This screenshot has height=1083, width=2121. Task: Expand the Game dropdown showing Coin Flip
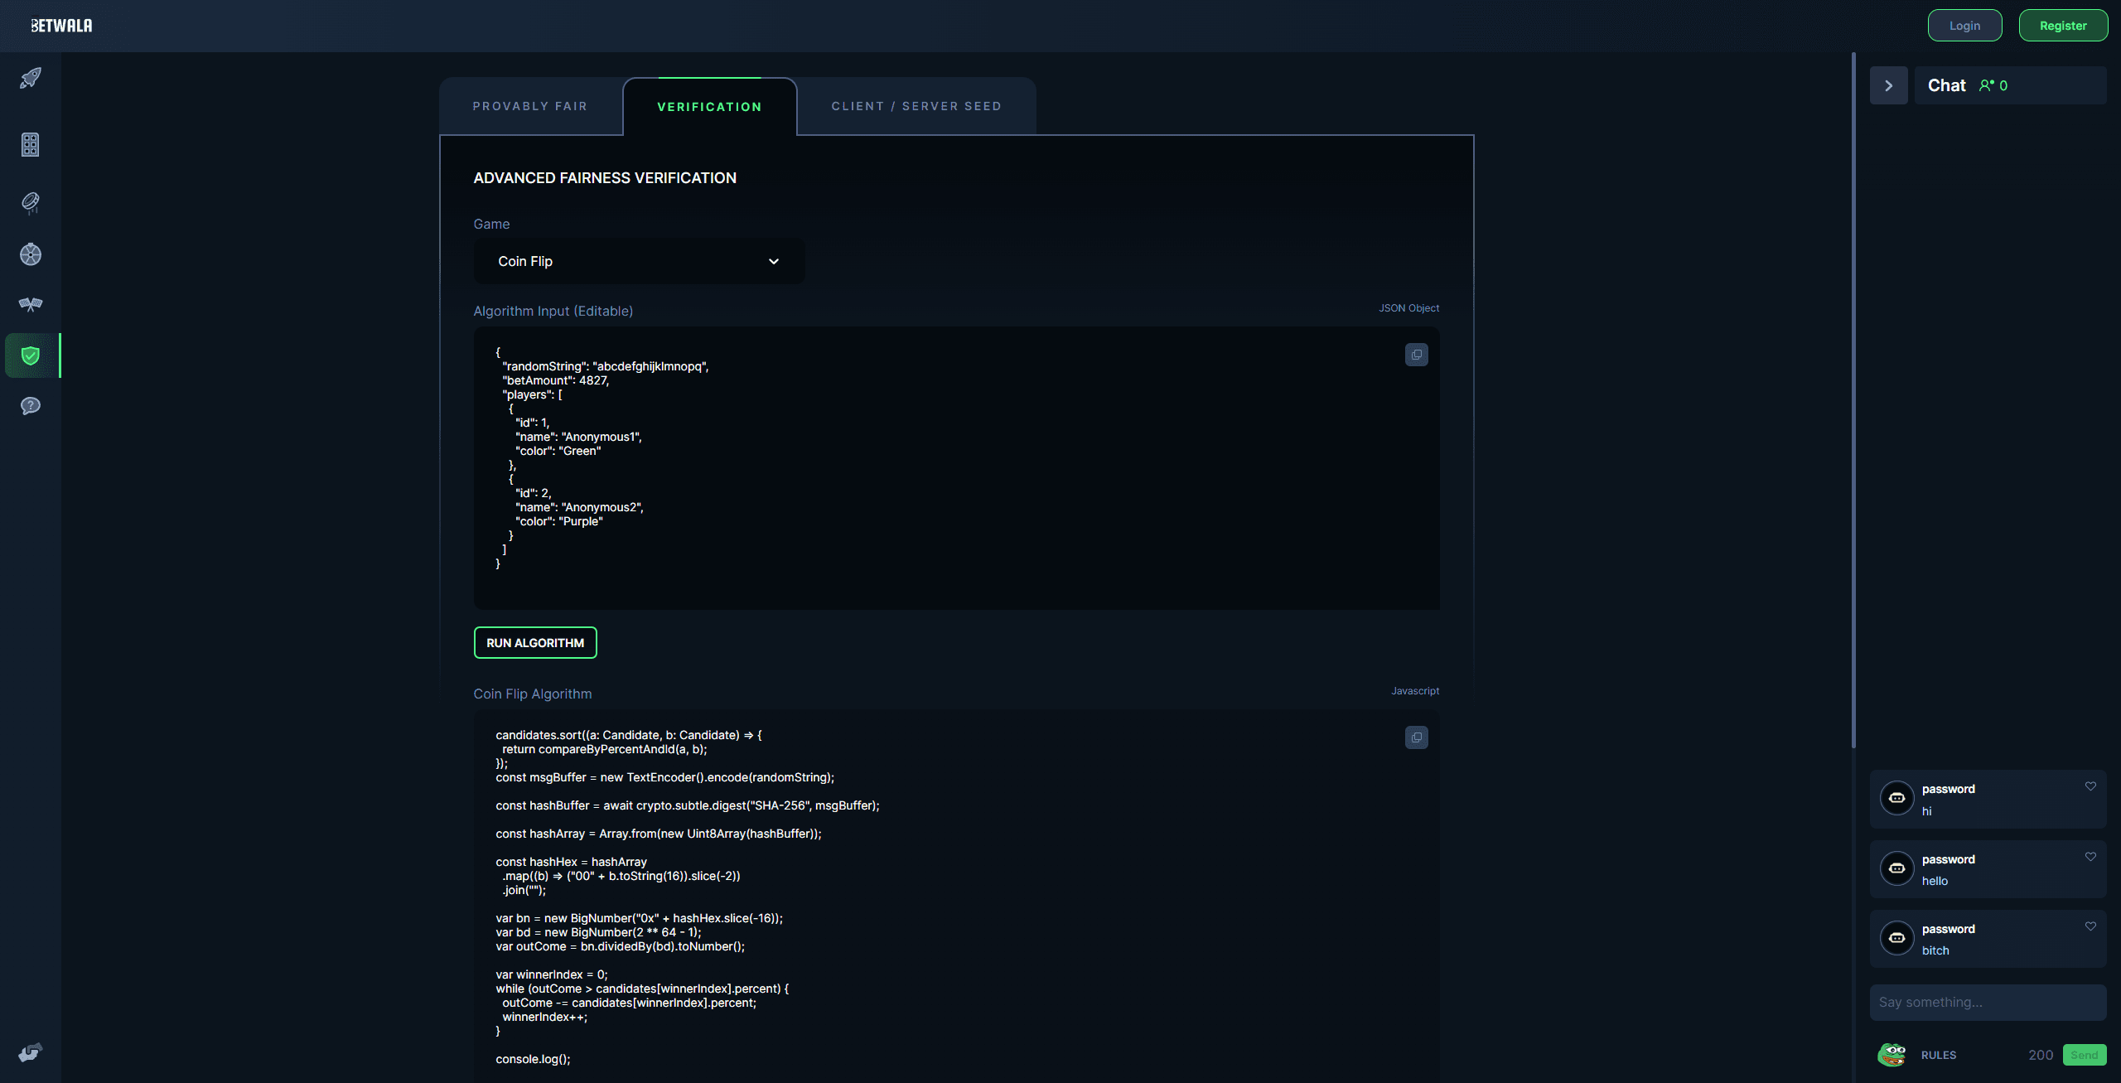coord(638,261)
